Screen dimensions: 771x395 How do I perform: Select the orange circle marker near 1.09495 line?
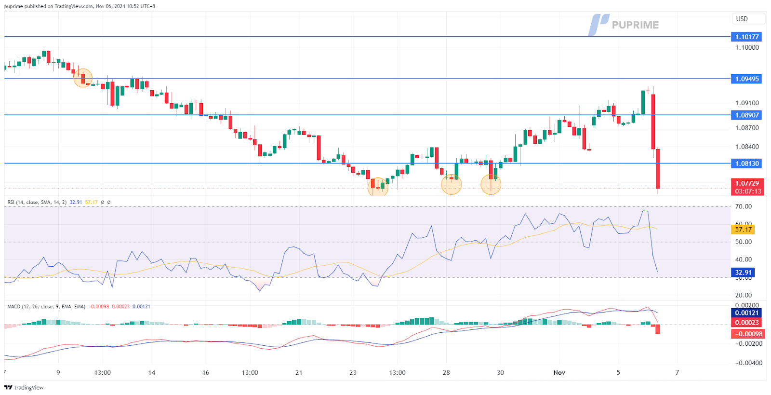coord(83,78)
